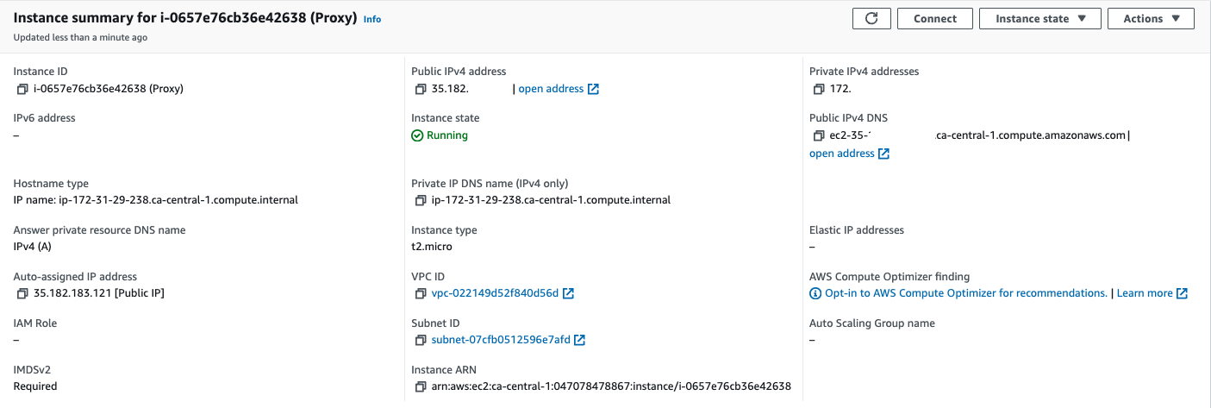Open the Instance state dropdown

[x=1039, y=19]
